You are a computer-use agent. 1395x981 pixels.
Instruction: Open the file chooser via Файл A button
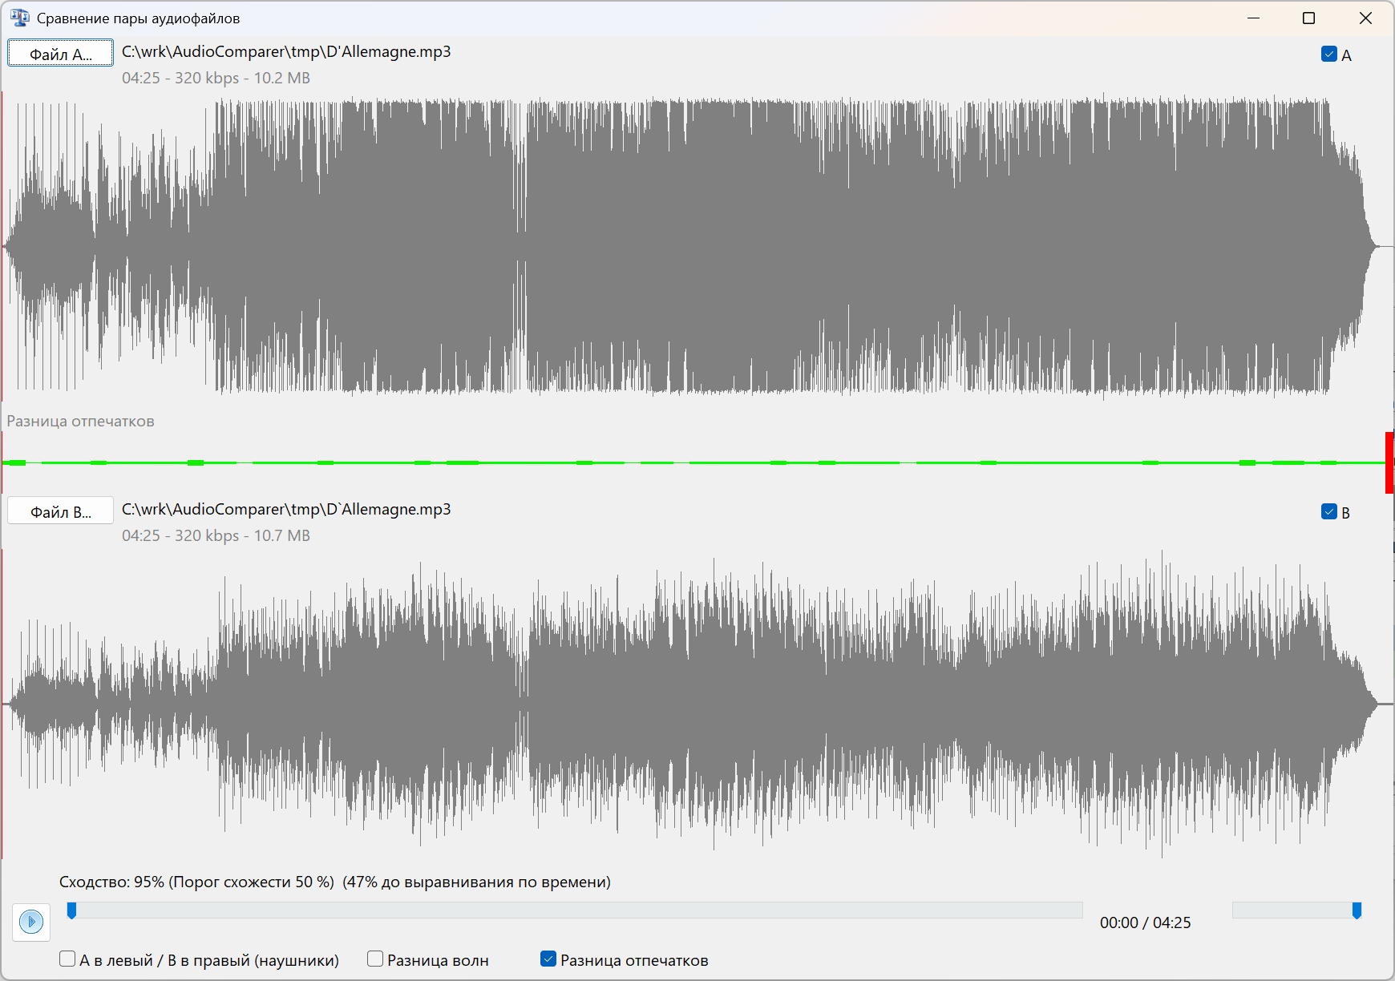pyautogui.click(x=60, y=54)
